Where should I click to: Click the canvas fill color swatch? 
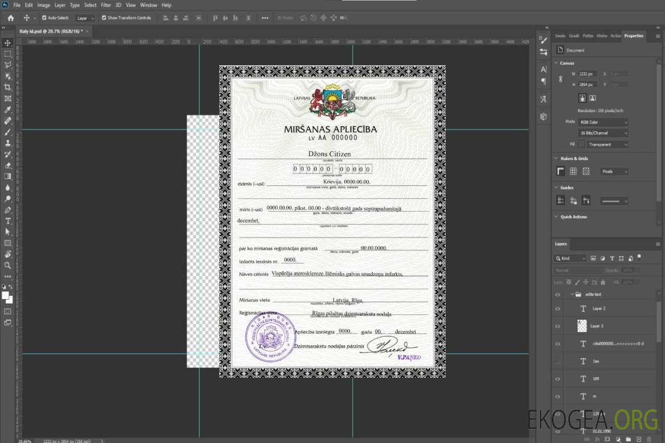[581, 144]
